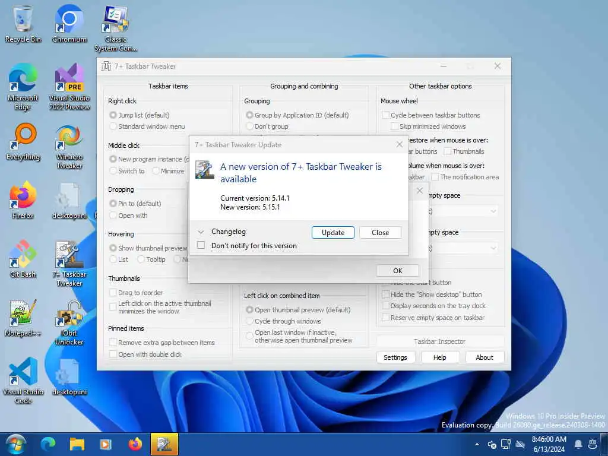This screenshot has height=456, width=608.
Task: Select 'Don't group' grouping option
Action: [x=250, y=126]
